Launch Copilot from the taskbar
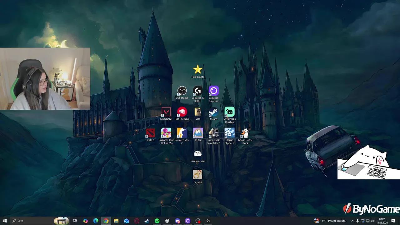Viewport: 400px width, 225px height. pos(86,221)
